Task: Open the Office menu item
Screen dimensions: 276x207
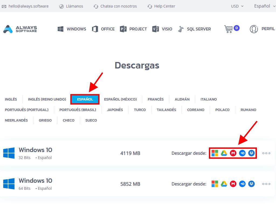Action: (103, 29)
